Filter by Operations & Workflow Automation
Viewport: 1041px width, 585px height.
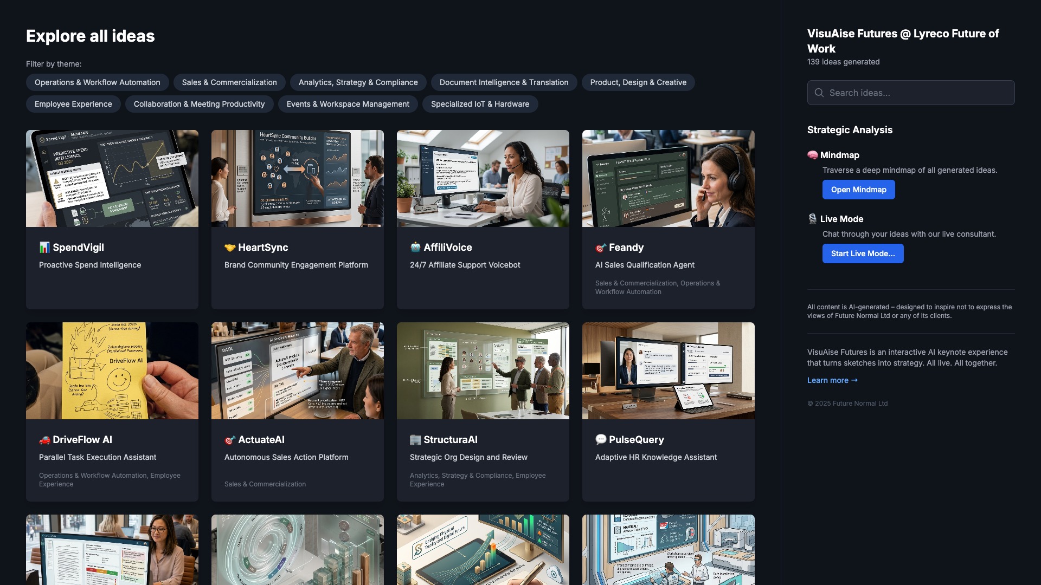coord(98,82)
